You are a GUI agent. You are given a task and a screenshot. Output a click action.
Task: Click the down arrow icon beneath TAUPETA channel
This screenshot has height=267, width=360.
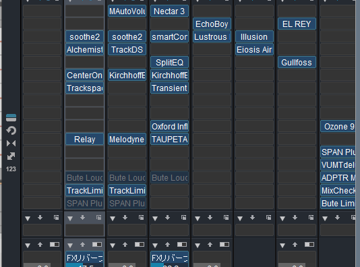[x=168, y=217]
